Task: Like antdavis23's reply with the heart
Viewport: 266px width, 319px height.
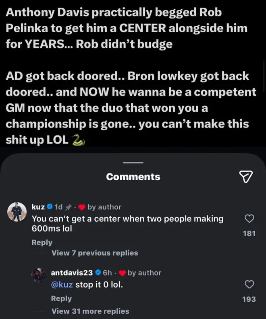Action: point(249,284)
